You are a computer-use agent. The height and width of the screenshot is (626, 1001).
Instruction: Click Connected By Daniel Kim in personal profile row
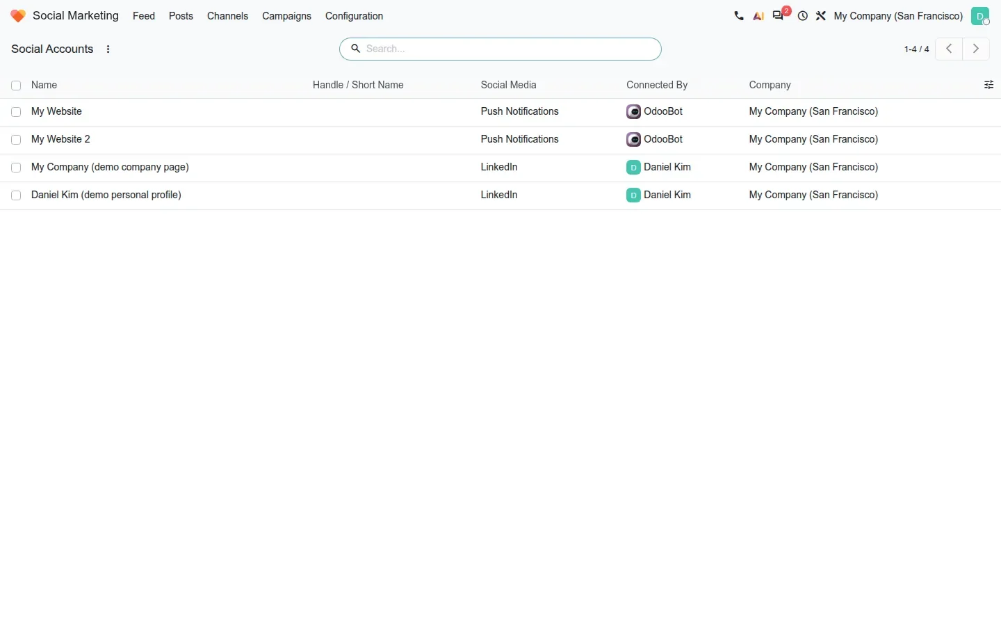667,195
